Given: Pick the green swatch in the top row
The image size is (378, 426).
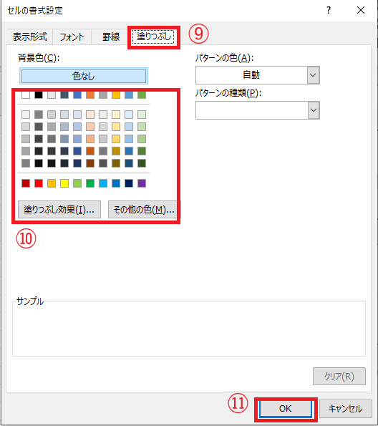Looking at the screenshot, I should 142,95.
